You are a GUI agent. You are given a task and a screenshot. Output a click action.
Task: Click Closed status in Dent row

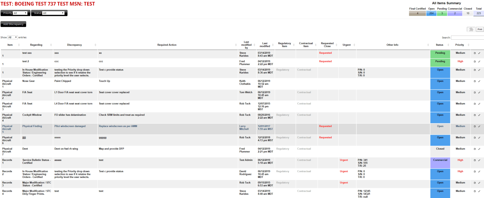pyautogui.click(x=440, y=152)
